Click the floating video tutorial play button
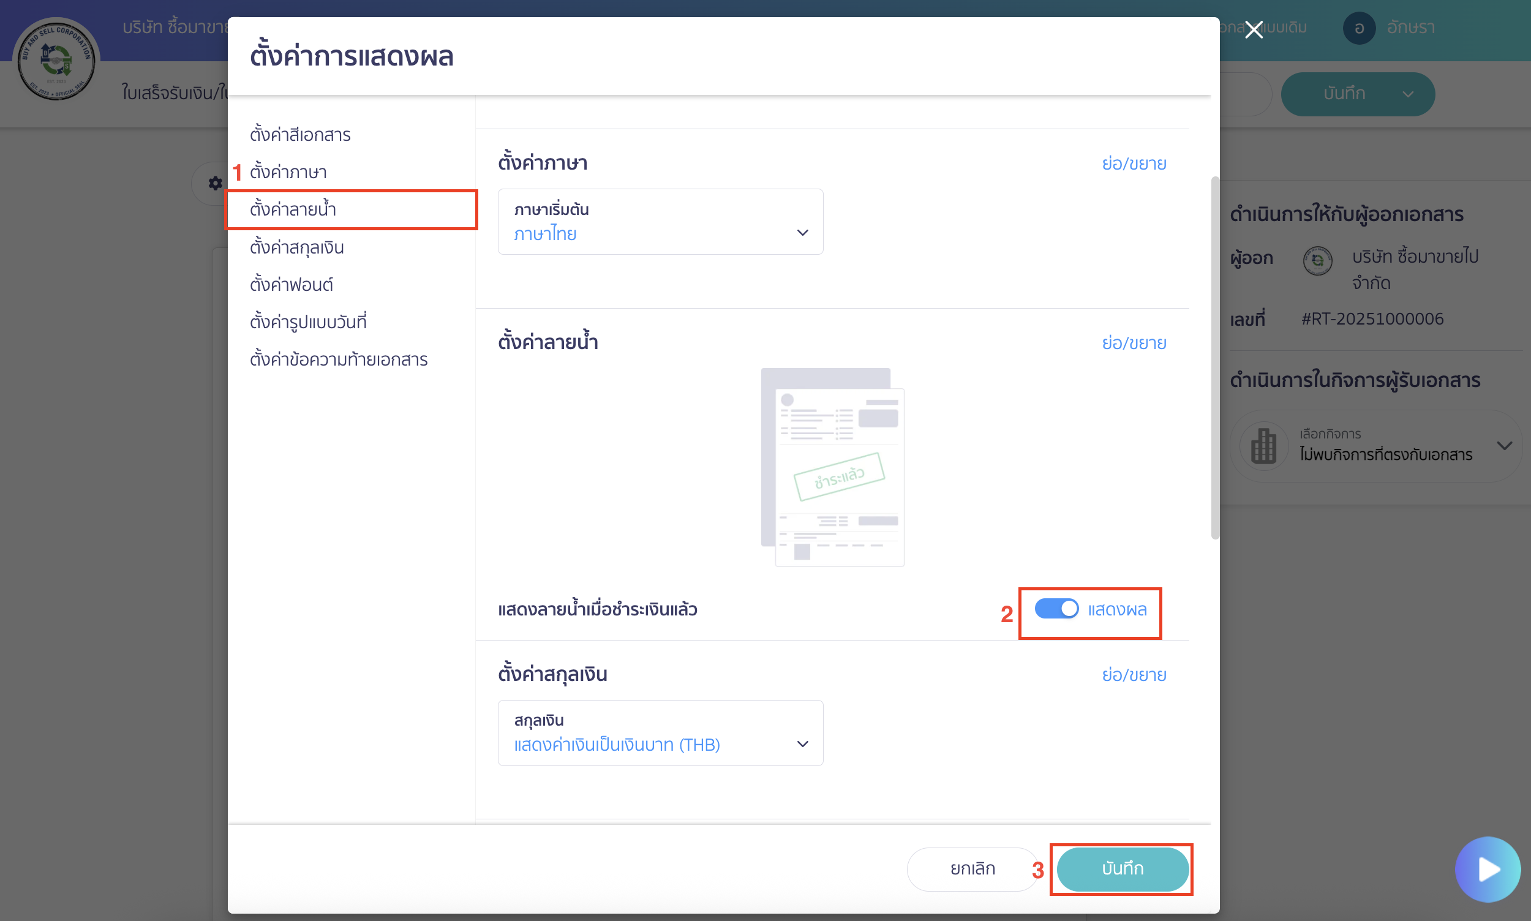 (1488, 869)
